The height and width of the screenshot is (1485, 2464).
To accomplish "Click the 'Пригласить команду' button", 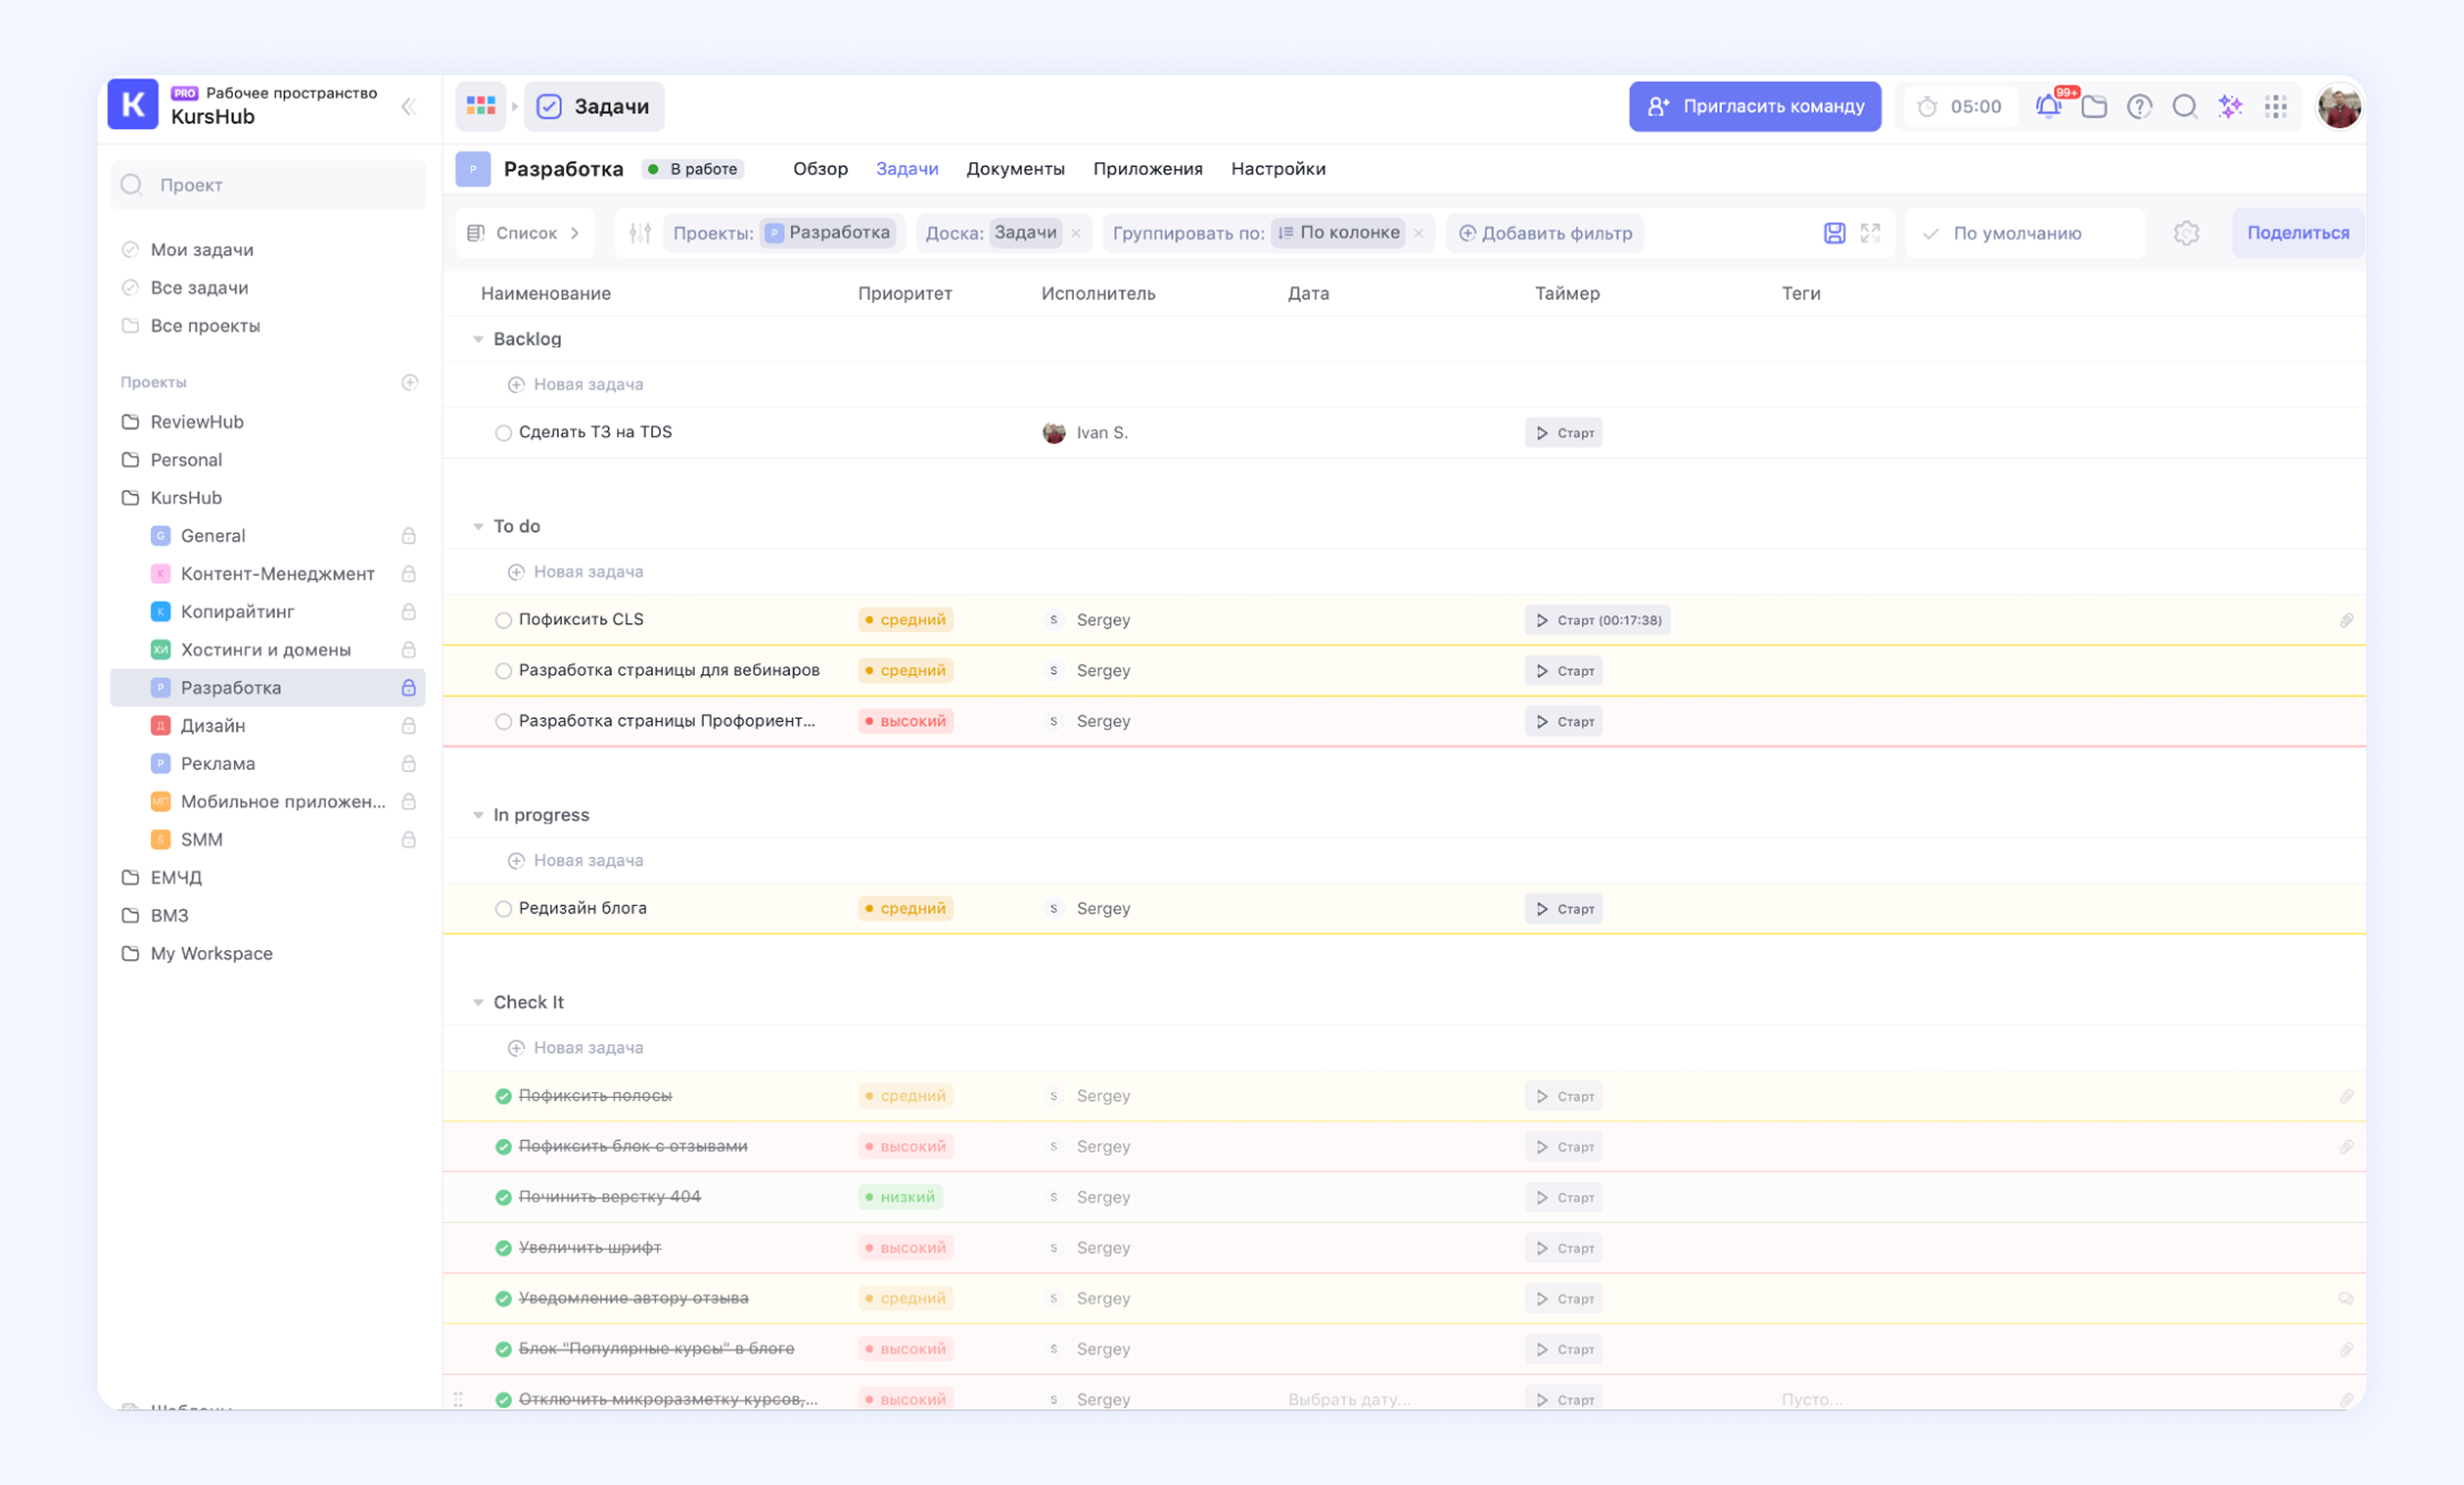I will [1754, 106].
